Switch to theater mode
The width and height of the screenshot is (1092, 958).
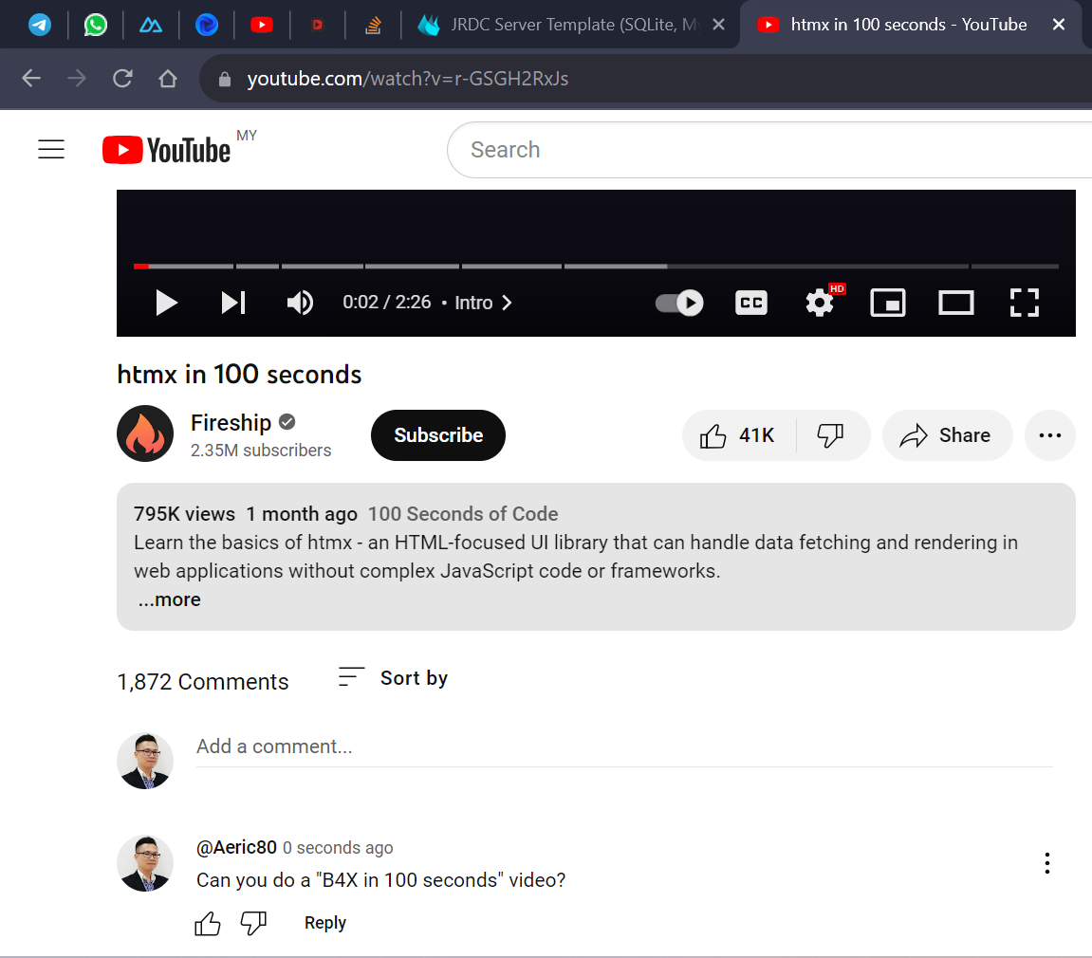pos(956,303)
